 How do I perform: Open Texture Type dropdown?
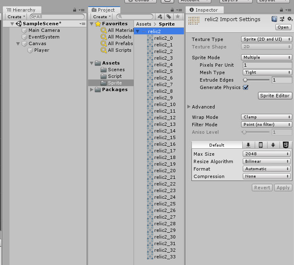[266, 39]
